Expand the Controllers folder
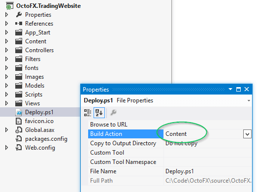Image resolution: width=257 pixels, height=192 pixels. pos(6,50)
